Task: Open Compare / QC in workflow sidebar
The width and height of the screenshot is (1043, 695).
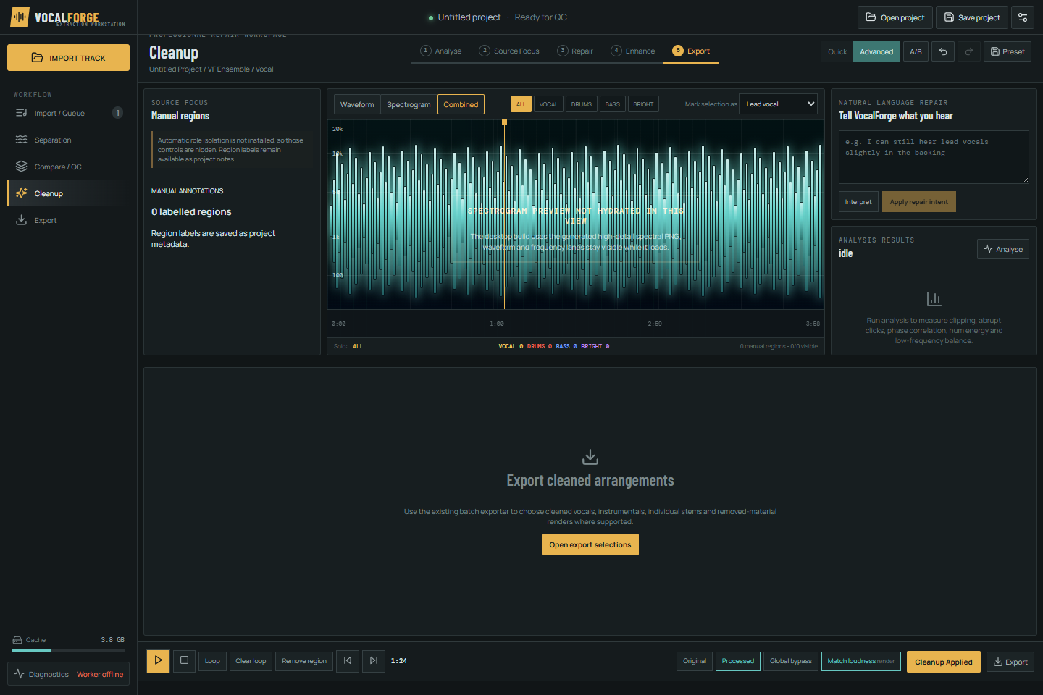Action: [69, 167]
